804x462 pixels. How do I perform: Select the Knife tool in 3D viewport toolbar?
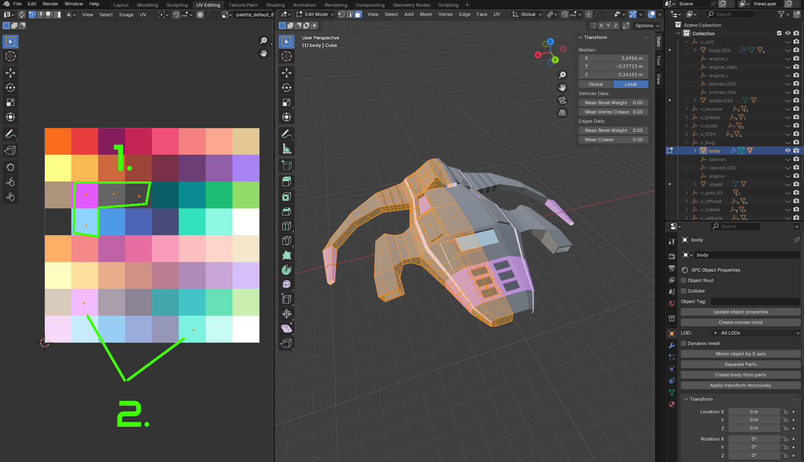click(x=287, y=241)
